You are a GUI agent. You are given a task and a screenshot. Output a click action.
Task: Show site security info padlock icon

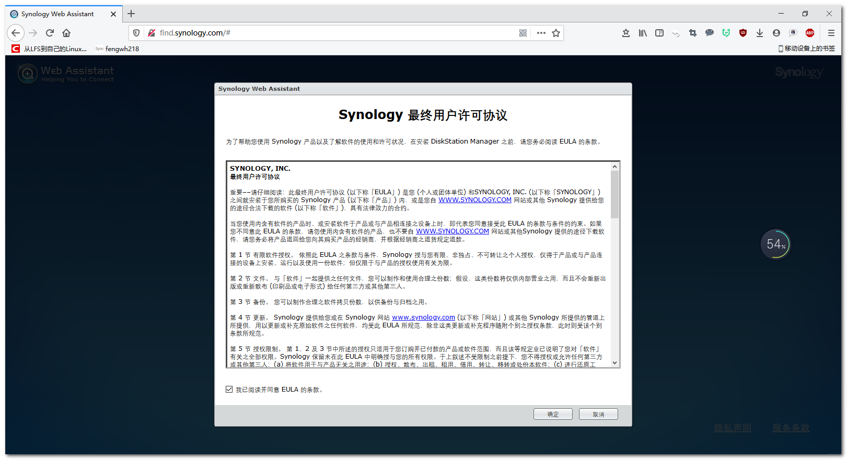pyautogui.click(x=152, y=33)
